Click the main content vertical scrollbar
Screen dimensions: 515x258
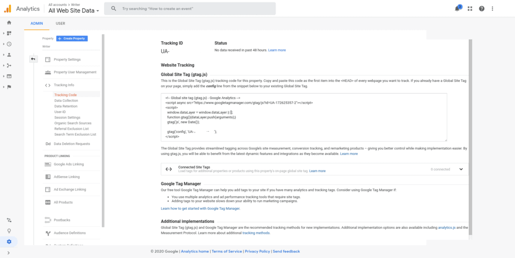coord(470,137)
